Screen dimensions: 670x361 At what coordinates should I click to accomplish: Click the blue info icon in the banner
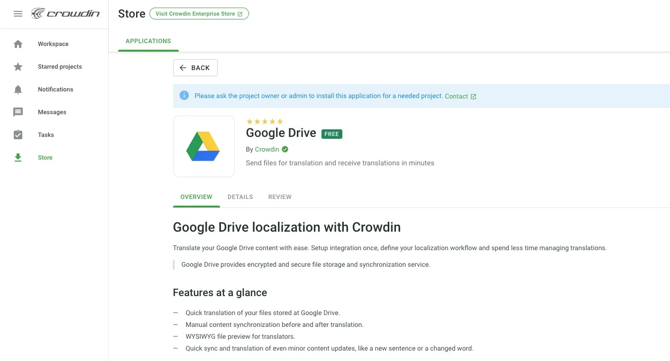[184, 95]
